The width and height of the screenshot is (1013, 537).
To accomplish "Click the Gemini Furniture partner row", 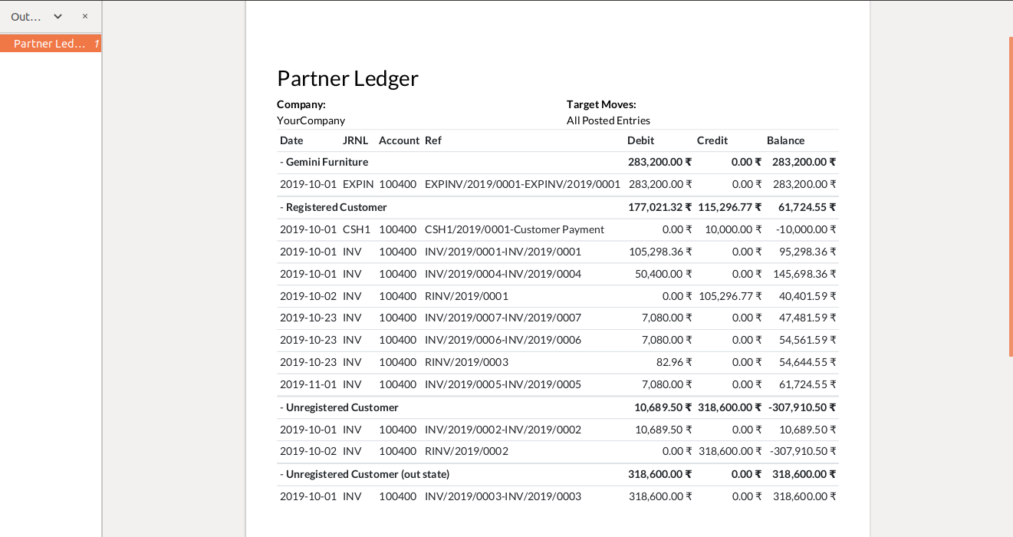I will [327, 162].
